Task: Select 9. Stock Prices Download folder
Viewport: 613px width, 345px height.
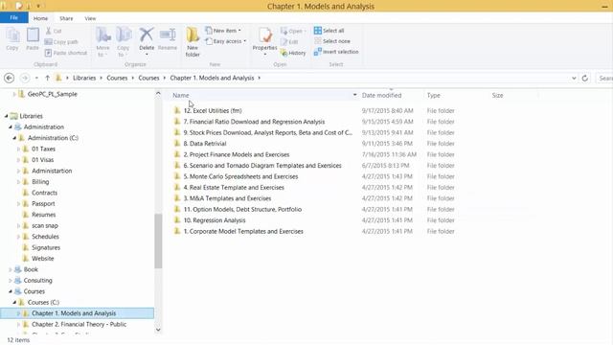Action: pyautogui.click(x=268, y=132)
